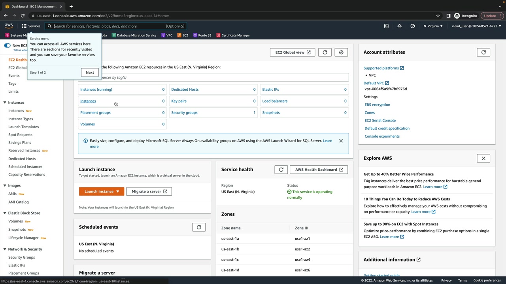Image resolution: width=506 pixels, height=284 pixels.
Task: Open the Services menu
Action: [31, 26]
